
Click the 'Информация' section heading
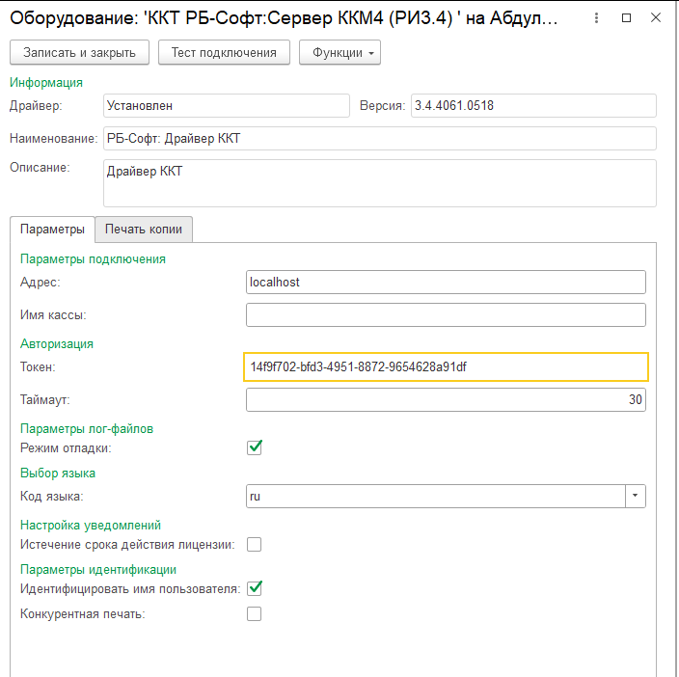46,83
